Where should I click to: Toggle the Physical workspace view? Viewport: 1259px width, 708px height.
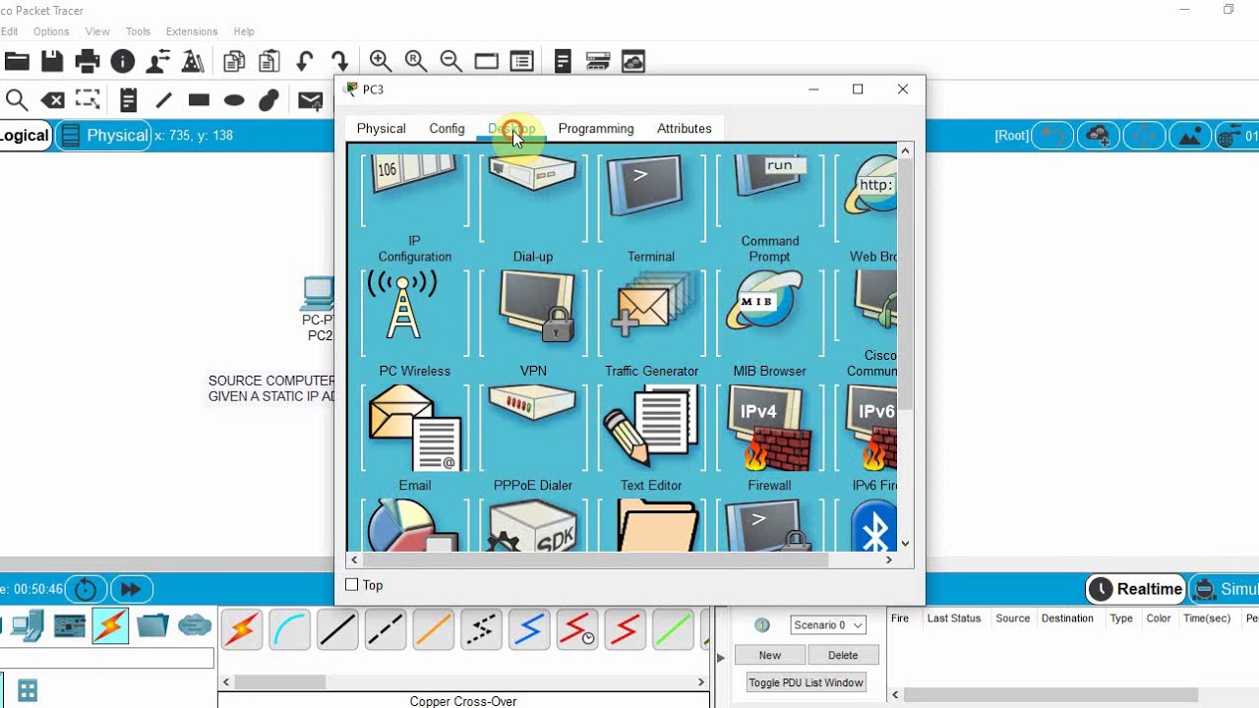point(104,136)
